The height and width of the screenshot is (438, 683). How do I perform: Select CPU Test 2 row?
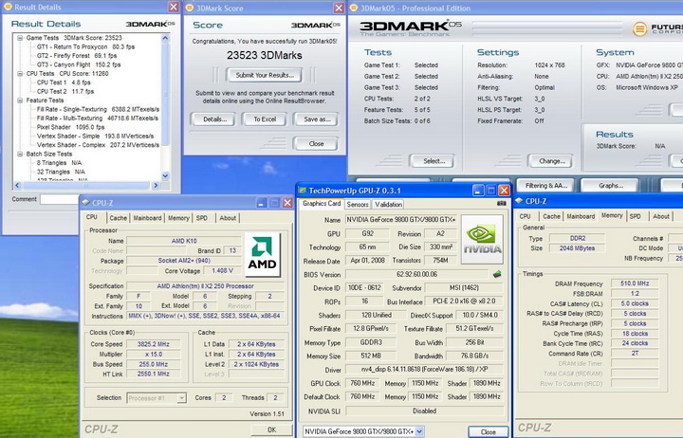[65, 91]
